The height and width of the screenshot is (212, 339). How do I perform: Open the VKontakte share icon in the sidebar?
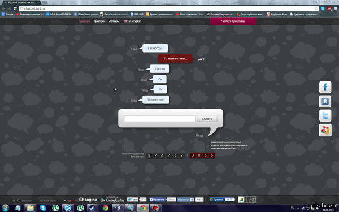point(325,101)
